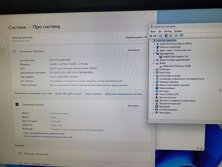This screenshot has width=222, height=167.
Task: Click Копіювати for device specifications
Action: 134,50
